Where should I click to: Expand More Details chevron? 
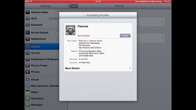(x=130, y=68)
